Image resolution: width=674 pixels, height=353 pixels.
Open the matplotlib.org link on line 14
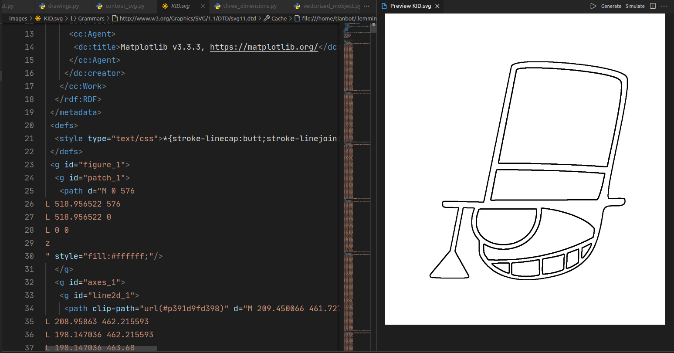(264, 47)
